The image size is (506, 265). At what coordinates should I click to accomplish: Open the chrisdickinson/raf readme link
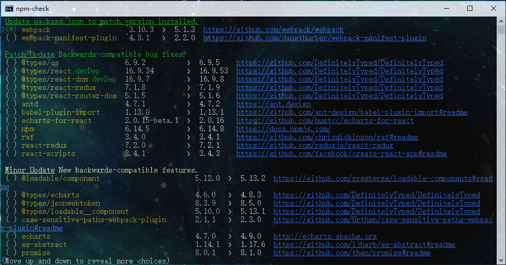click(327, 137)
